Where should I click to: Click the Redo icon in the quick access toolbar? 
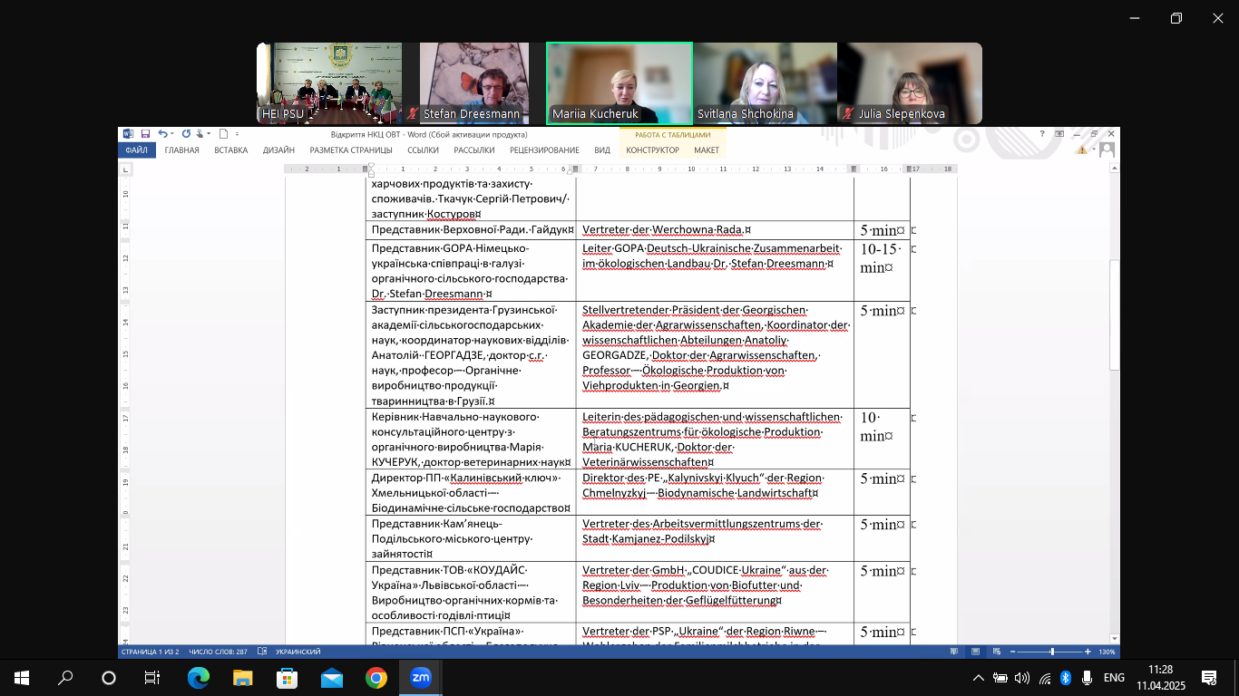coord(187,134)
